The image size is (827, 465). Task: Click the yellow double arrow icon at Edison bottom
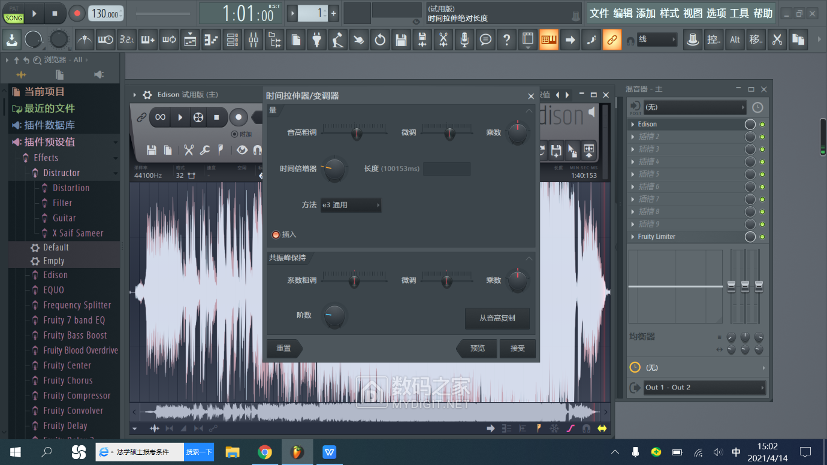click(x=602, y=428)
